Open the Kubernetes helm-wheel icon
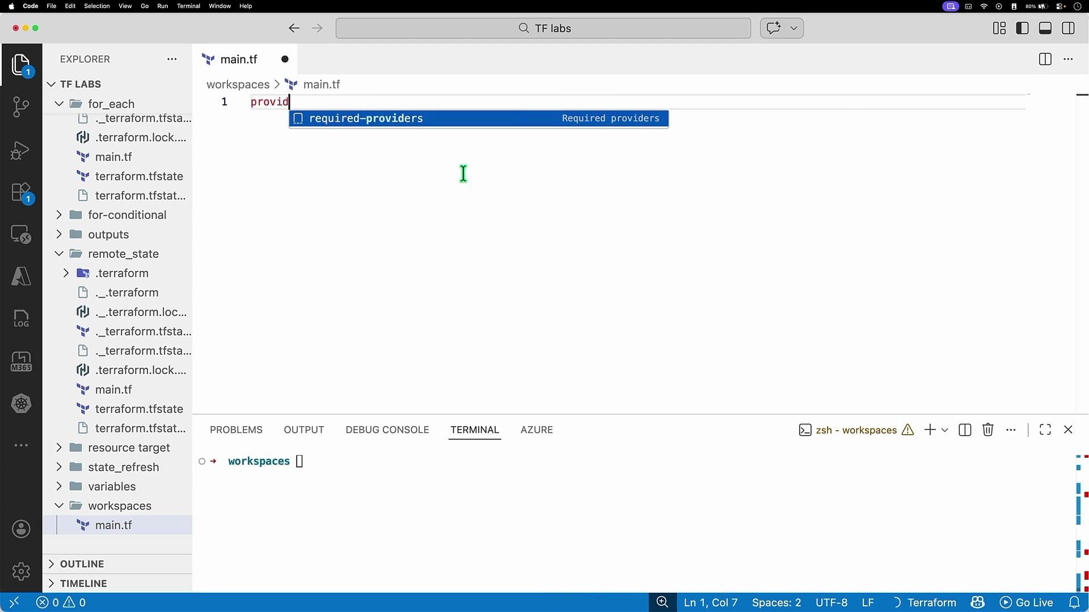Screen dimensions: 1089x612 point(21,403)
